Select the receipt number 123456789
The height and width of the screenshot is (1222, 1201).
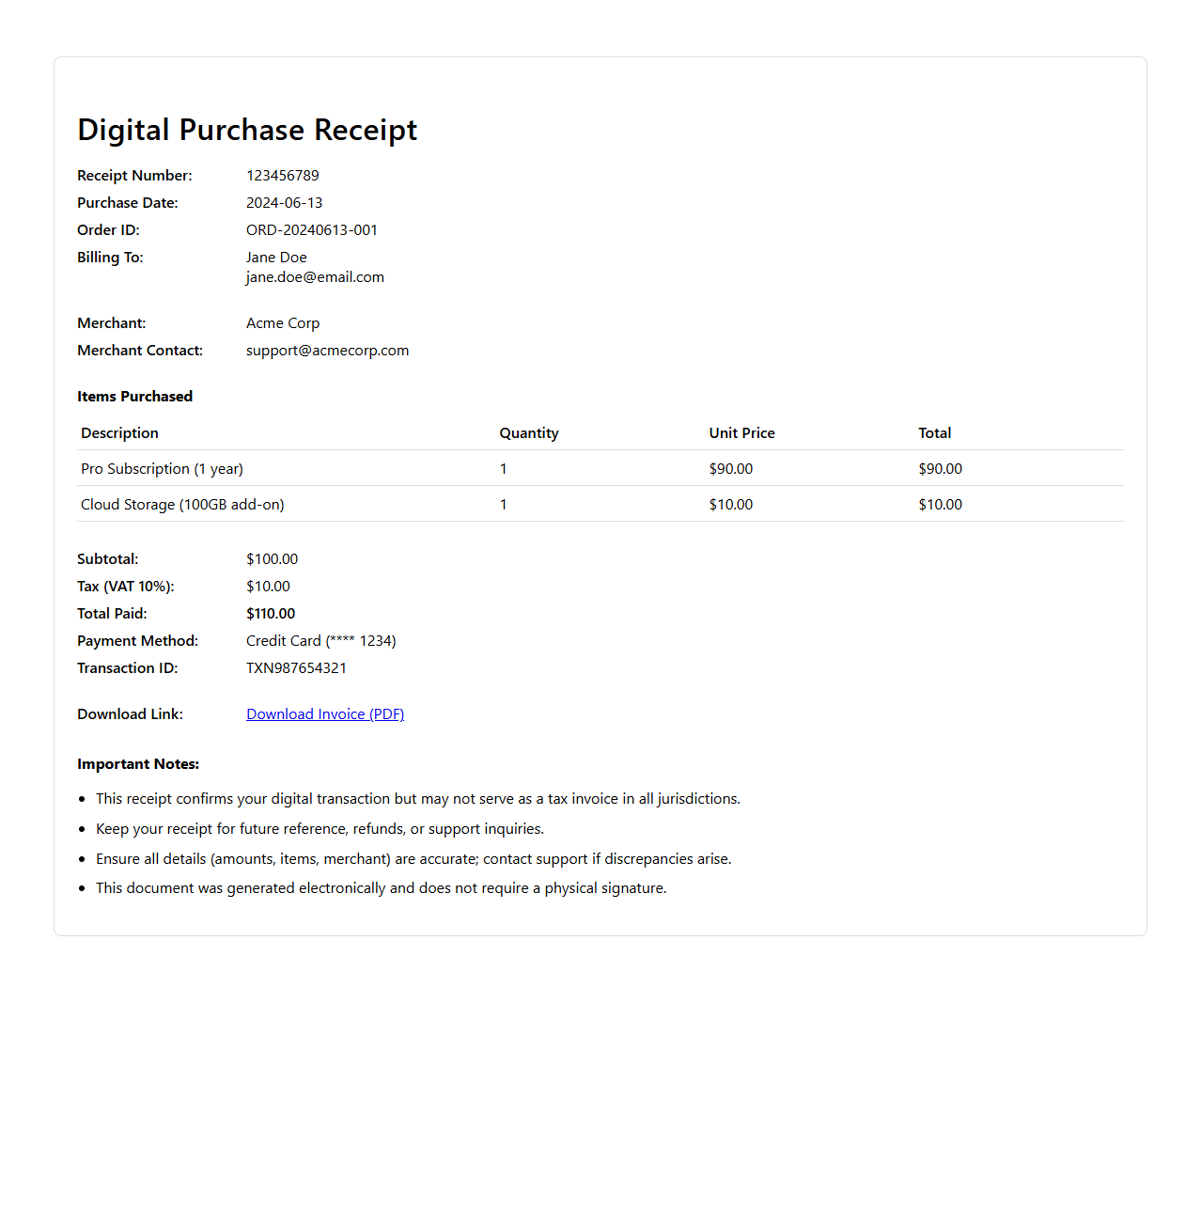click(x=283, y=176)
